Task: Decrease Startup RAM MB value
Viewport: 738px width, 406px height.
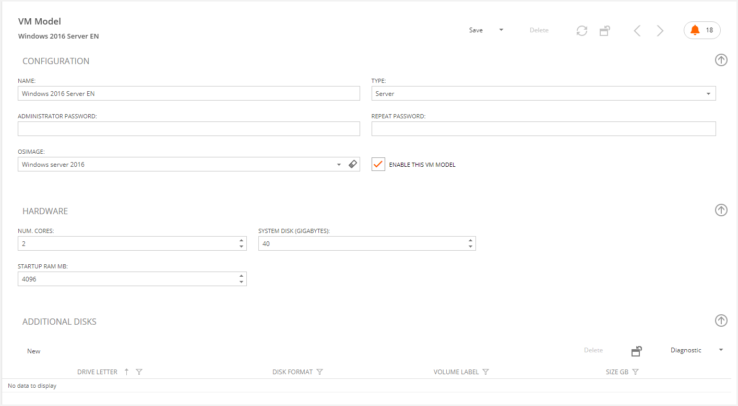Action: click(x=241, y=282)
